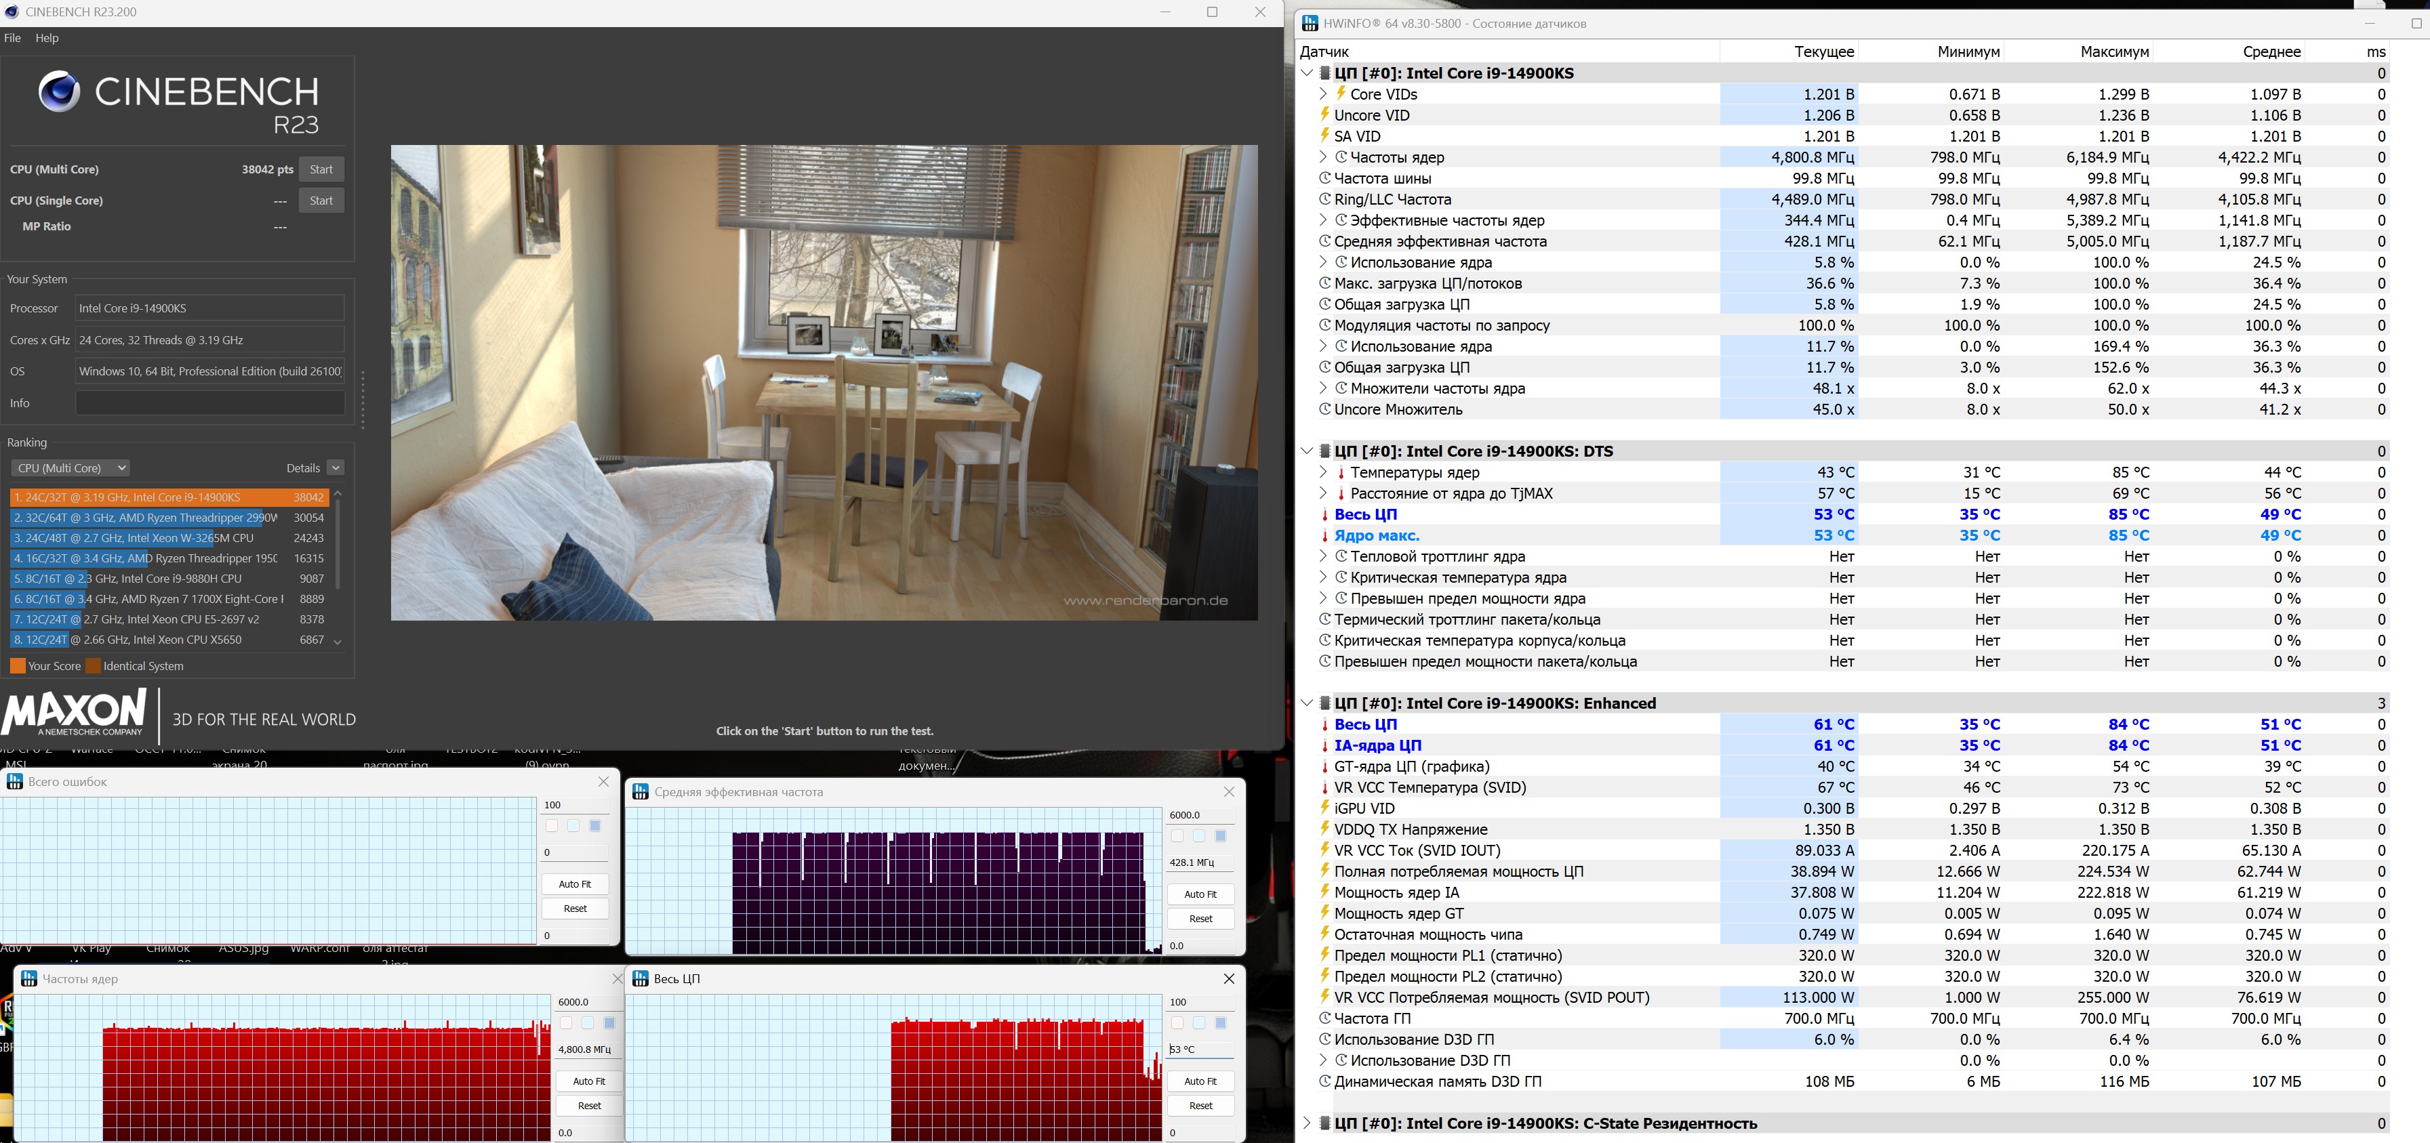This screenshot has height=1143, width=2430.
Task: Collapse the 14900KS DTS sensor group
Action: [1306, 451]
